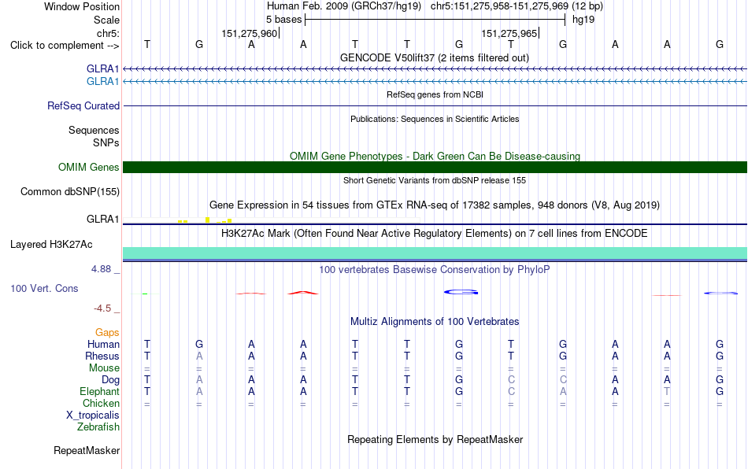Click the pale mismatch 'A' in the Rhesus row
The height and width of the screenshot is (469, 748).
click(199, 356)
